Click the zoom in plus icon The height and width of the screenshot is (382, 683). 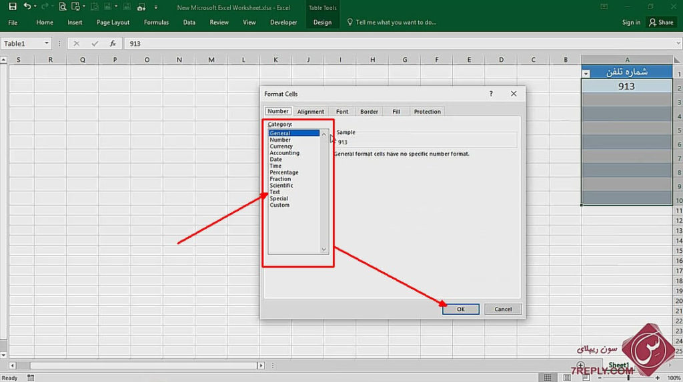click(x=657, y=377)
